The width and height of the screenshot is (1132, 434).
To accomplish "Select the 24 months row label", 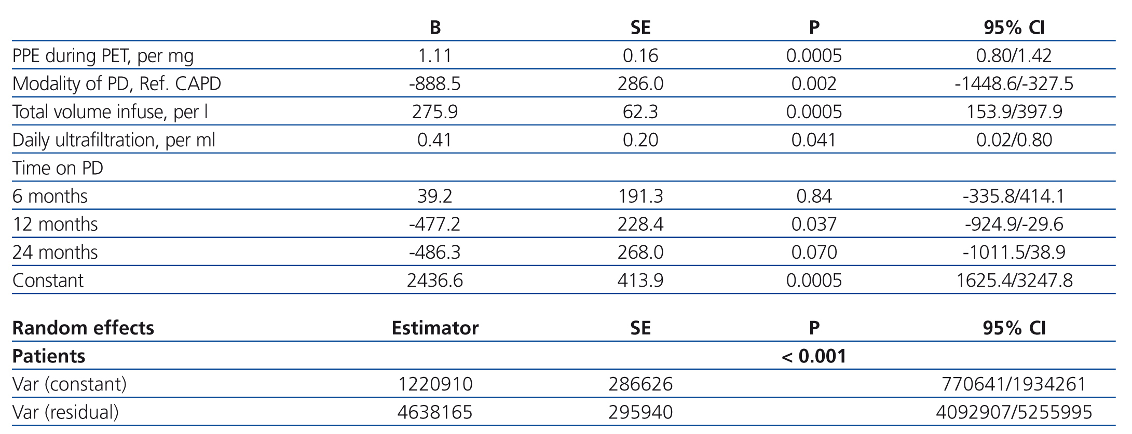I will tap(55, 252).
